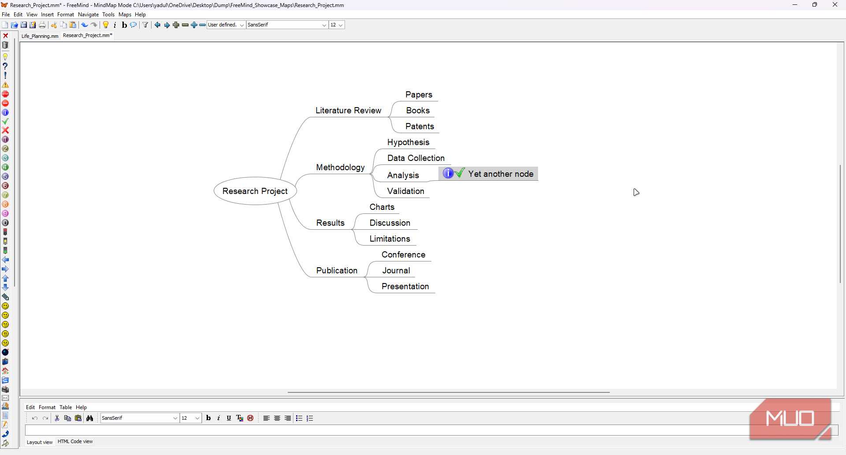Cut selection with scissors icon
Screen dimensions: 846x455
[x=54, y=25]
